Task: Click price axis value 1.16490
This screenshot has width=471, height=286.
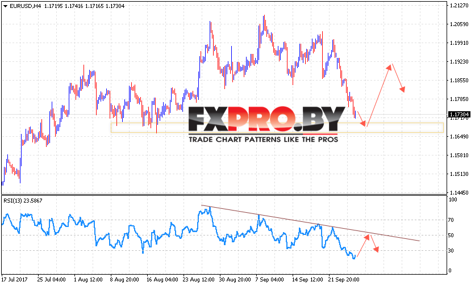Action: [x=459, y=137]
